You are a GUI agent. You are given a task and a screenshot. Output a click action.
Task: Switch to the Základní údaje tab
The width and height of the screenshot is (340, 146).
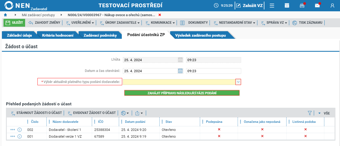pos(19,35)
